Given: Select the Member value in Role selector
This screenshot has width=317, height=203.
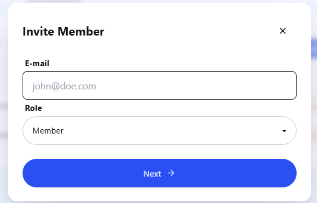Looking at the screenshot, I should coord(48,131).
